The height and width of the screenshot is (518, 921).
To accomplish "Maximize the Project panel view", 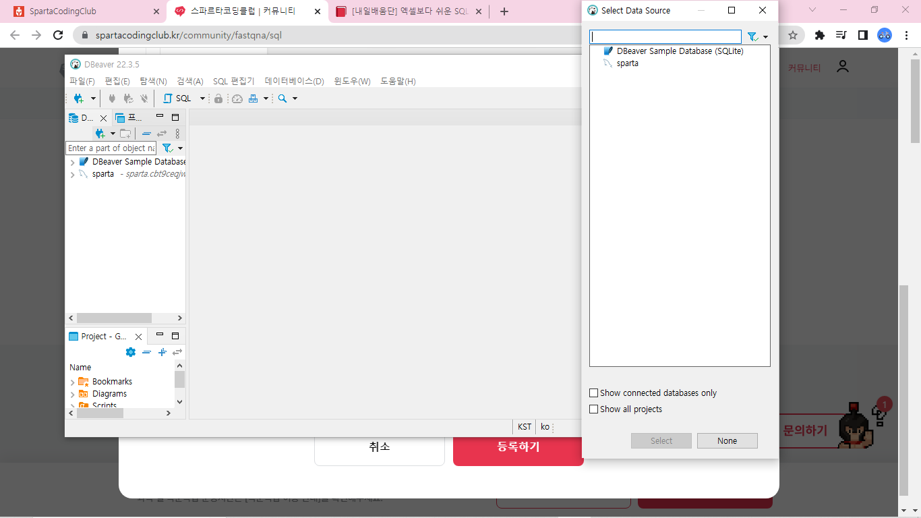I will click(175, 335).
